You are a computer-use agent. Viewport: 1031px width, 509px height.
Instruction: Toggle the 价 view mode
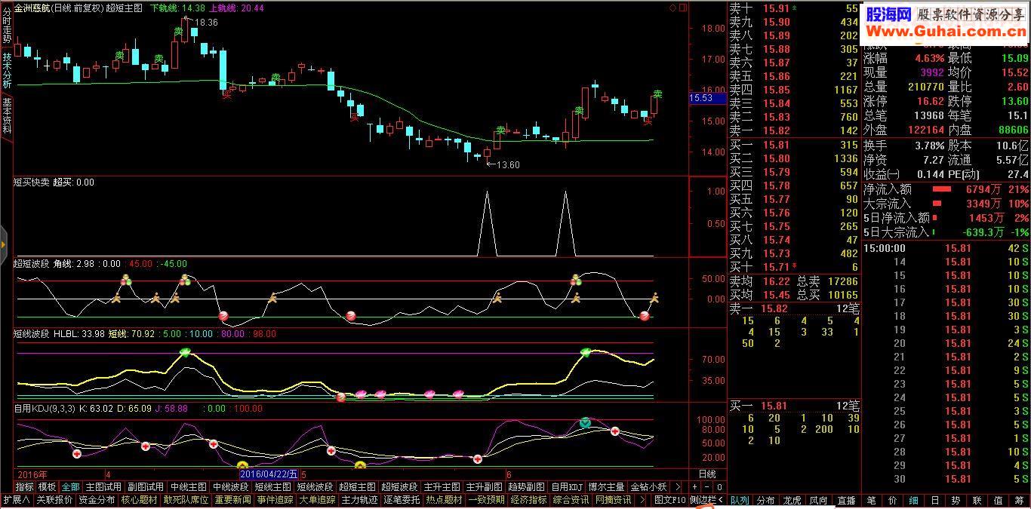pyautogui.click(x=892, y=500)
